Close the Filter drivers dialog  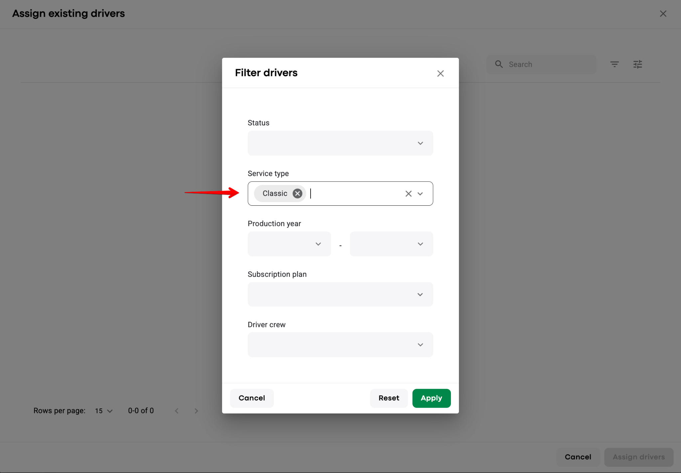tap(440, 74)
